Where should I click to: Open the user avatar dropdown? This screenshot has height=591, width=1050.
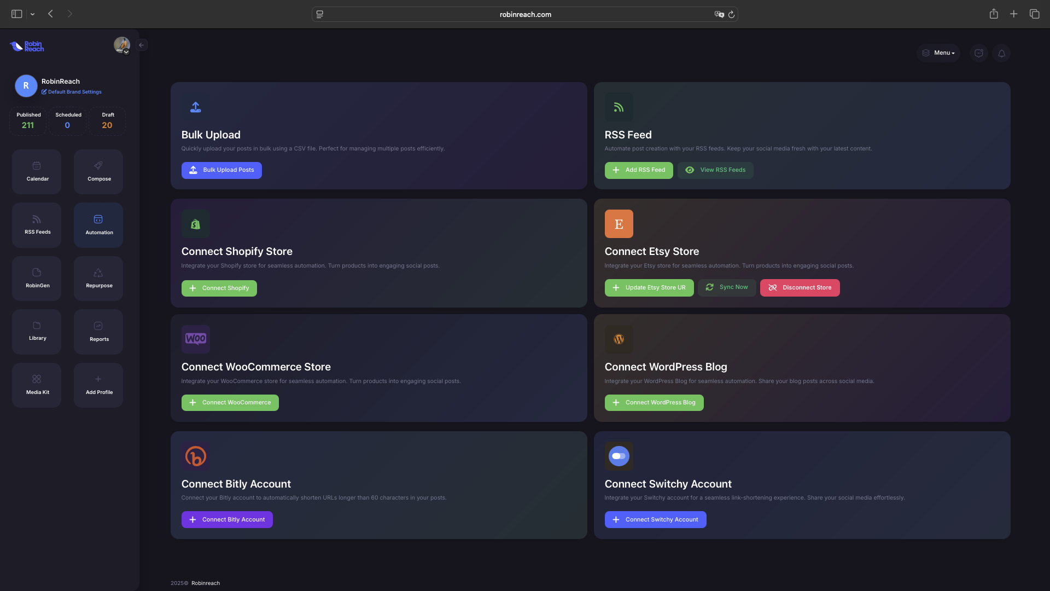122,45
